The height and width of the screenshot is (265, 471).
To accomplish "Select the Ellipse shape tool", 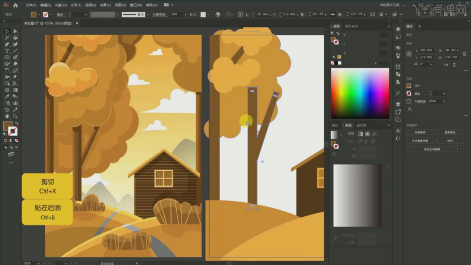I will [x=7, y=57].
